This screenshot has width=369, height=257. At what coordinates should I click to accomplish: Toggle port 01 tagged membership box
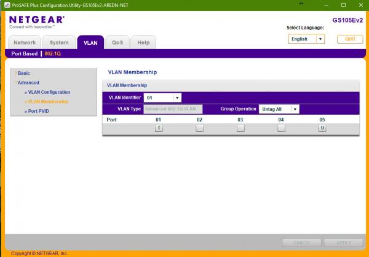[x=159, y=128]
